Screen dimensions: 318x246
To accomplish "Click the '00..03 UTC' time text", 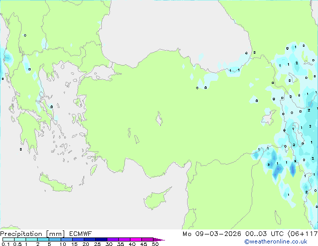I will point(264,234).
